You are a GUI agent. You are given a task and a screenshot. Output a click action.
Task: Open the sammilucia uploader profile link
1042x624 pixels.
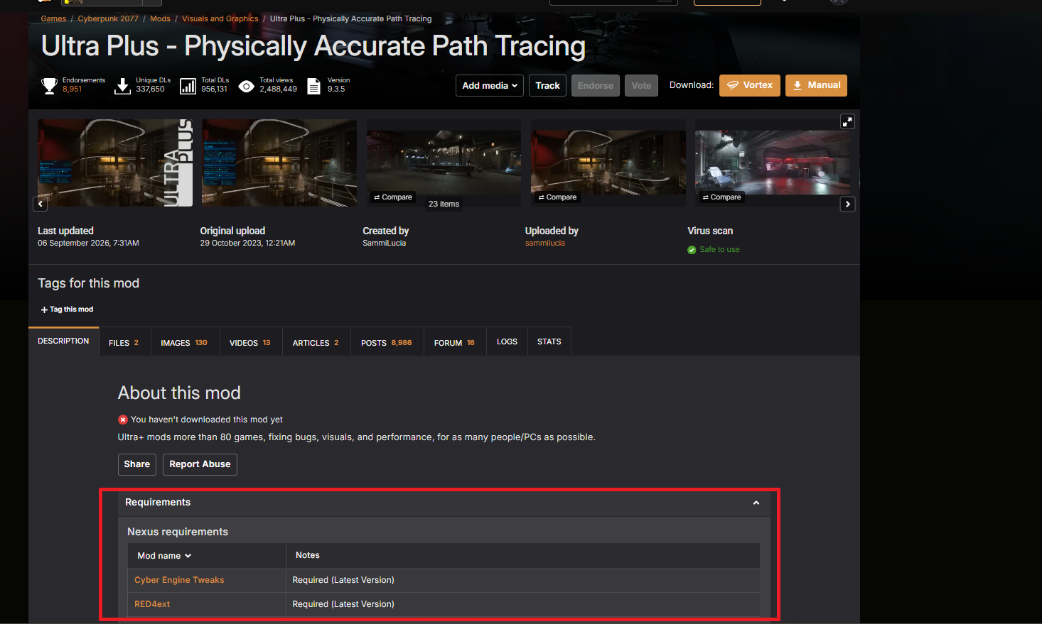(545, 243)
